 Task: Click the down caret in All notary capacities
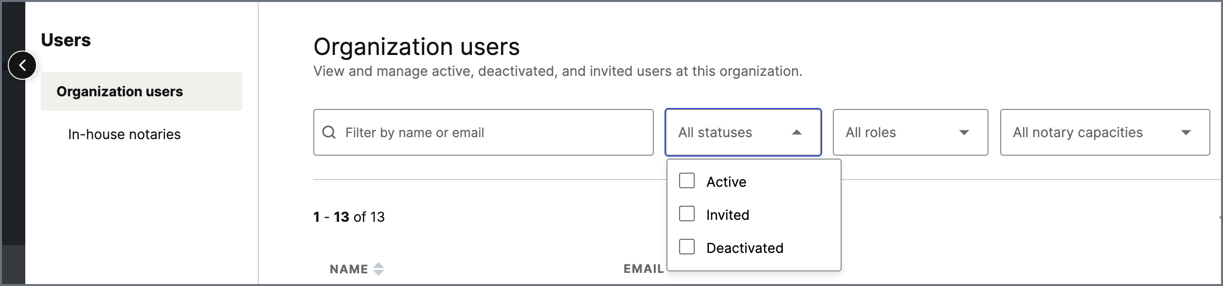click(1186, 132)
